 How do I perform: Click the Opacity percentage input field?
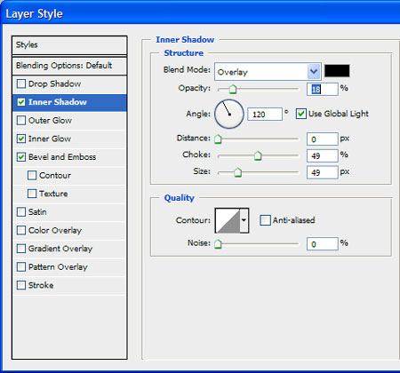[x=323, y=89]
